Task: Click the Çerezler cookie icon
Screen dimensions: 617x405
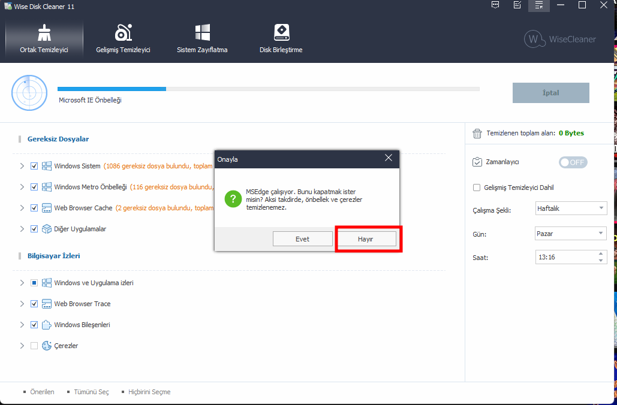Action: 47,346
